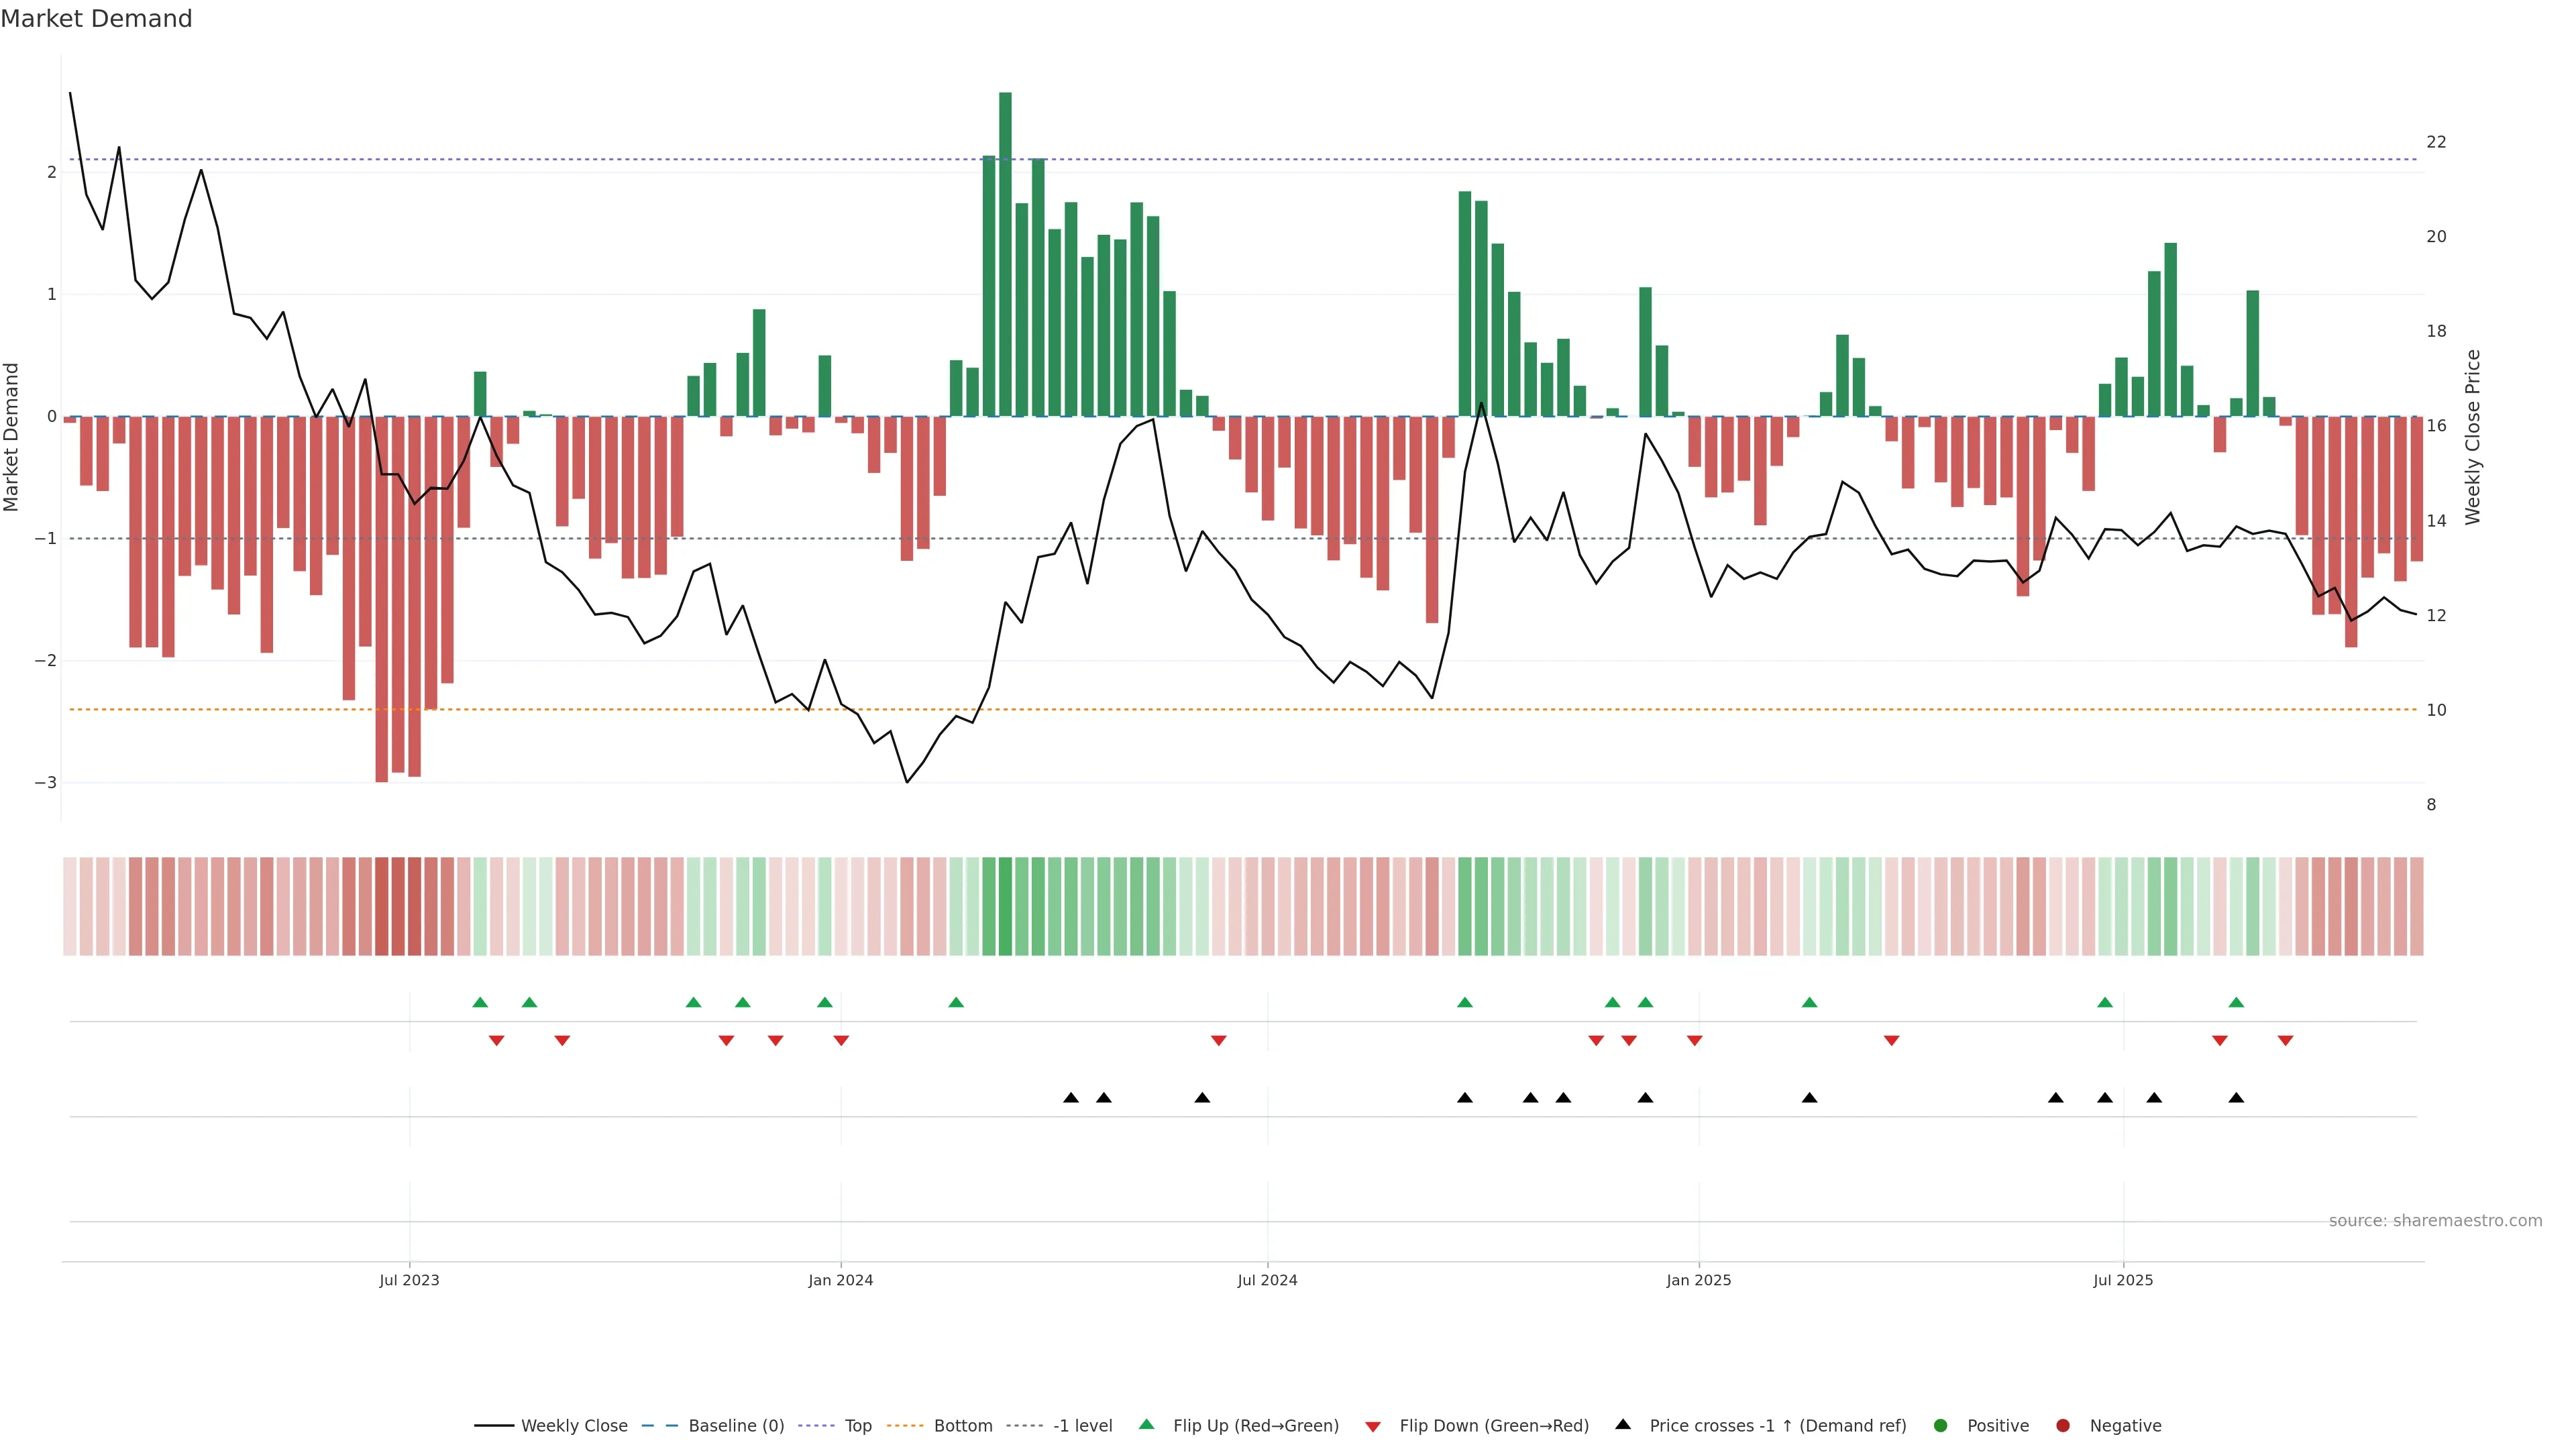Click the red Negative legend circle
The height and width of the screenshot is (1449, 2576).
(x=2062, y=1425)
